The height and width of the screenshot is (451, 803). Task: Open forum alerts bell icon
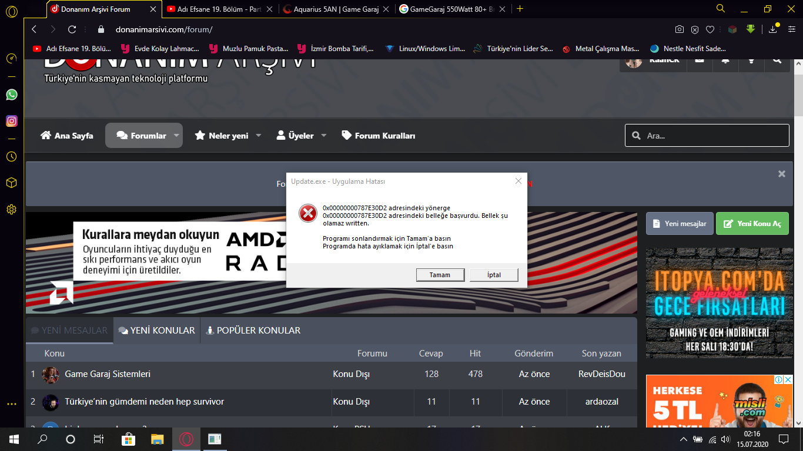tap(725, 59)
